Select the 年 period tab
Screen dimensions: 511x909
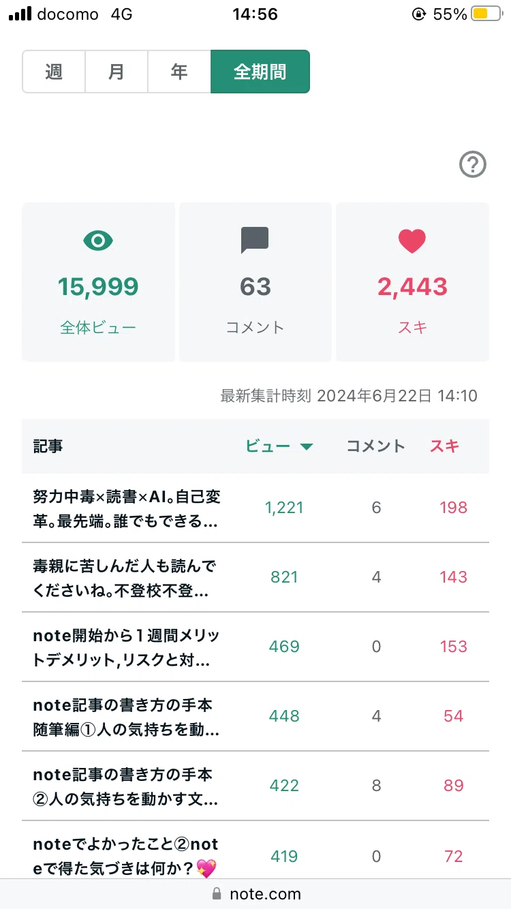point(179,72)
